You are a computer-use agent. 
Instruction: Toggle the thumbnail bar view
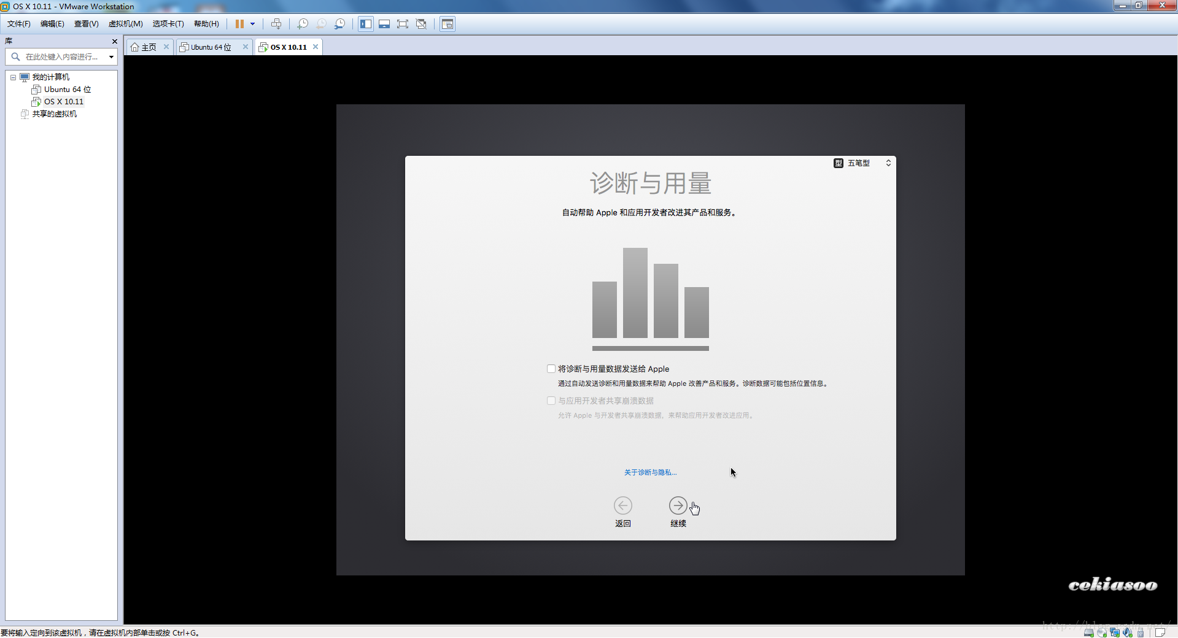point(384,24)
